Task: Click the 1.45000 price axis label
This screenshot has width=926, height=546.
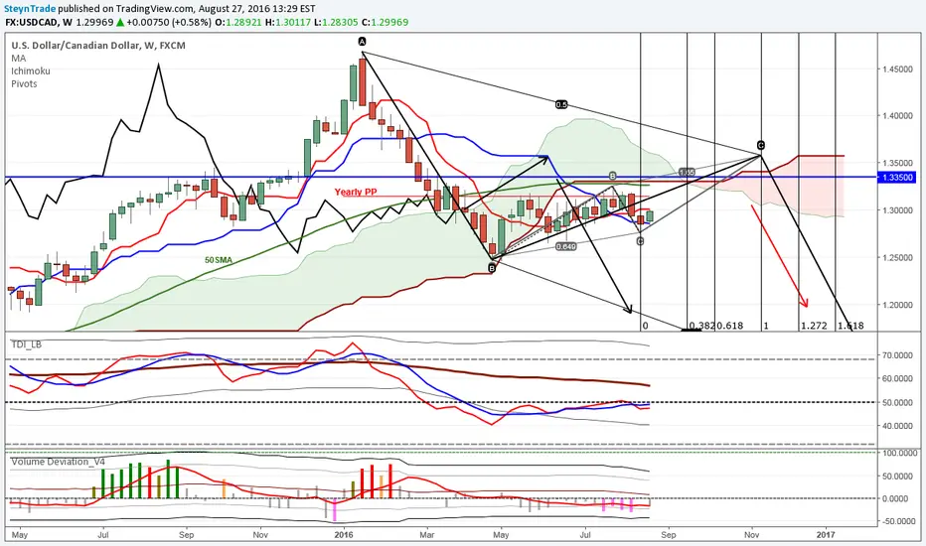Action: (x=897, y=69)
